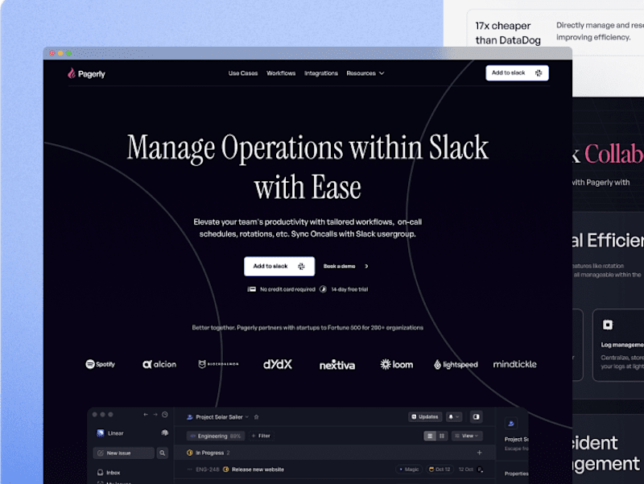Image resolution: width=644 pixels, height=484 pixels.
Task: Click the Spotify partner logo
Action: 100,364
